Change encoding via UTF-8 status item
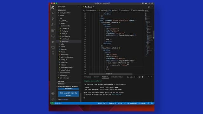This screenshot has height=114, width=203. coord(120,103)
